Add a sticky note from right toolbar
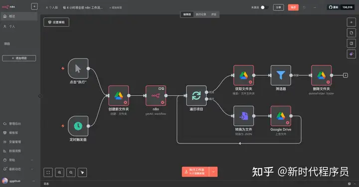This screenshot has width=359, height=187. (x=351, y=33)
